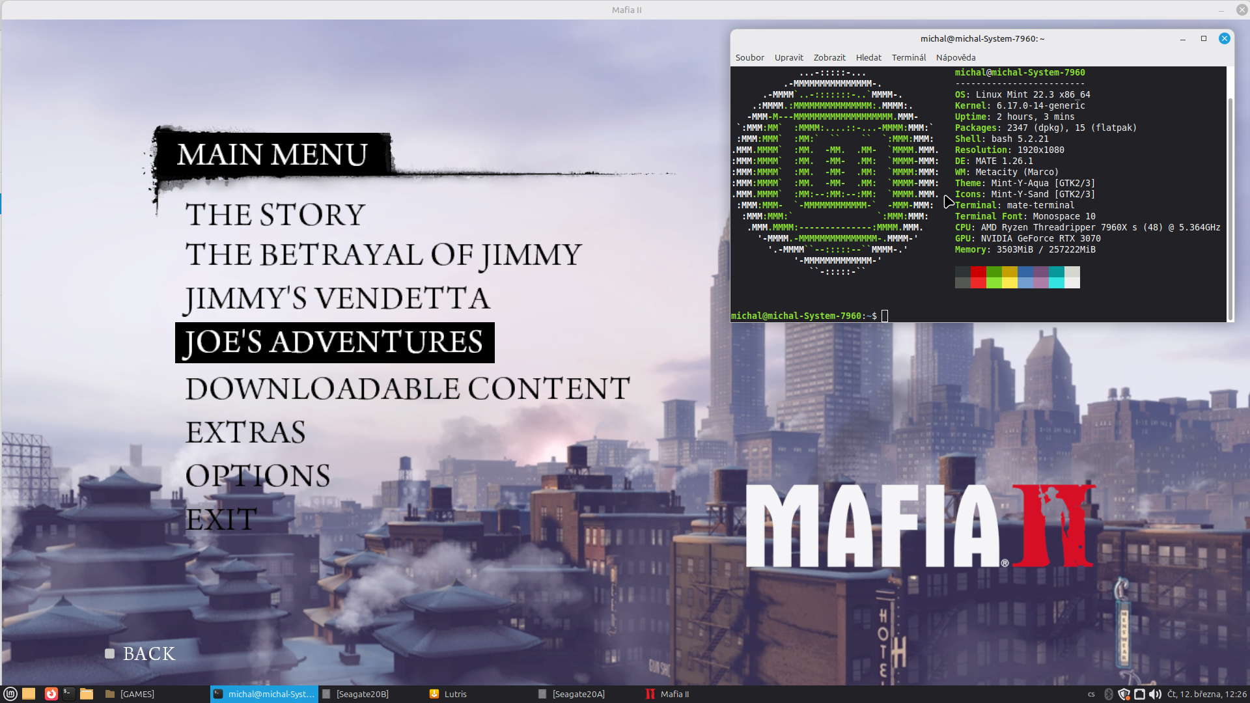The width and height of the screenshot is (1250, 703).
Task: Open the calendar from the panel clock
Action: [x=1206, y=694]
